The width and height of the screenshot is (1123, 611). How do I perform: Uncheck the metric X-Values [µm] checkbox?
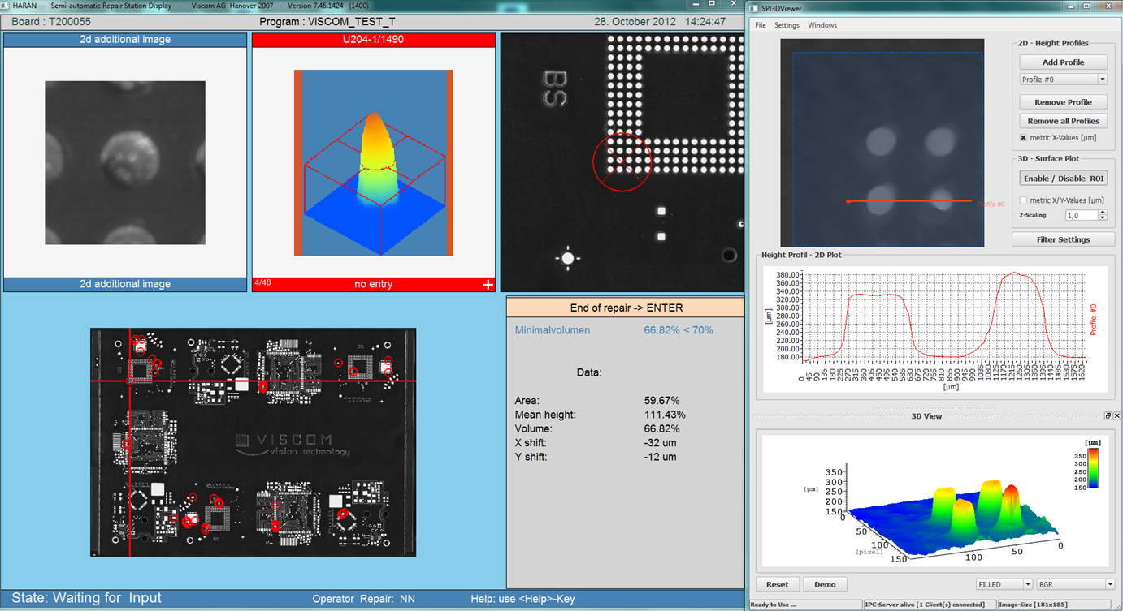[1021, 137]
